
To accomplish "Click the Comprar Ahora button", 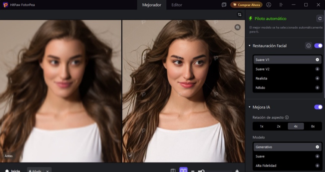I will [246, 5].
